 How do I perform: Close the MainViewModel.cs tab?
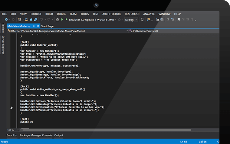pos(38,26)
